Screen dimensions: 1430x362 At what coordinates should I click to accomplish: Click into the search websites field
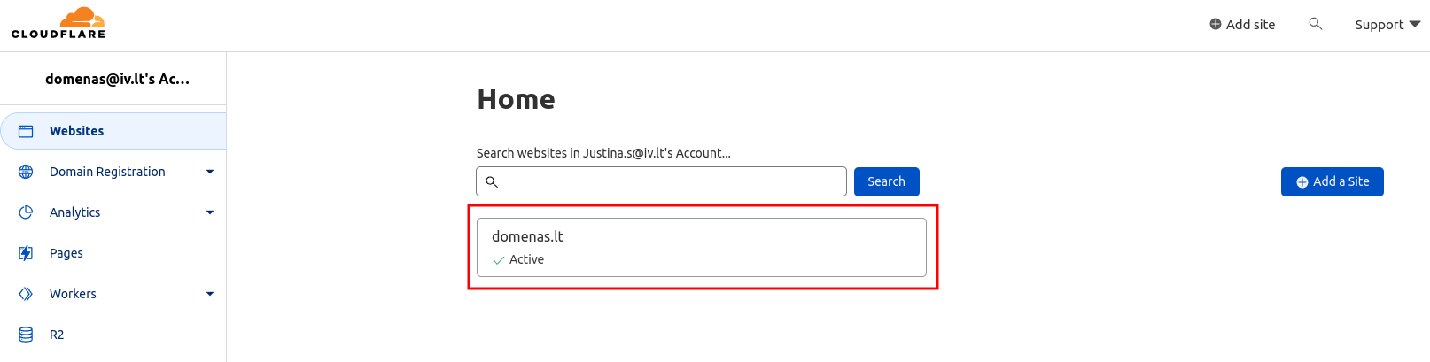pos(670,181)
